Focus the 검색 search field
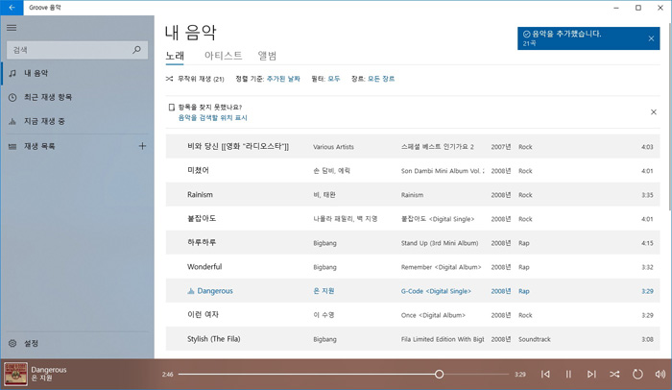Screen dimensions: 672x390 [x=77, y=50]
